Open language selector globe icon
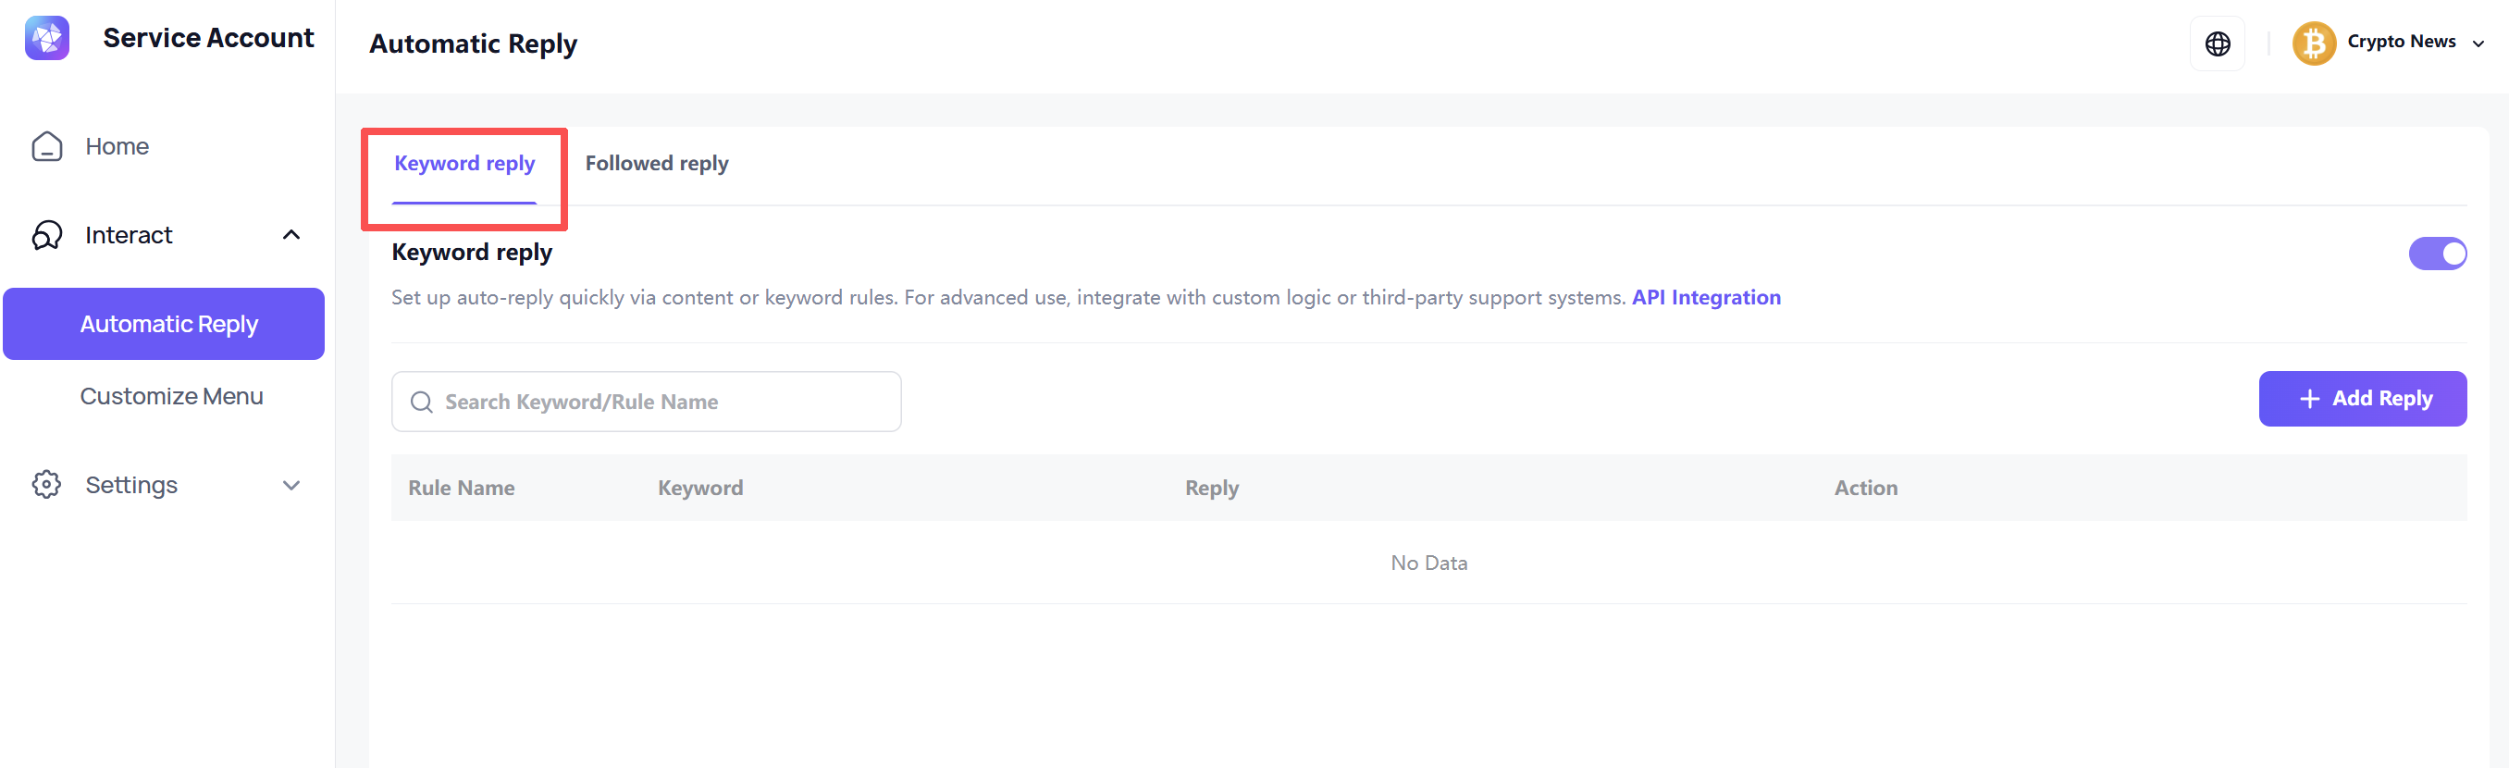This screenshot has width=2509, height=768. coord(2217,43)
